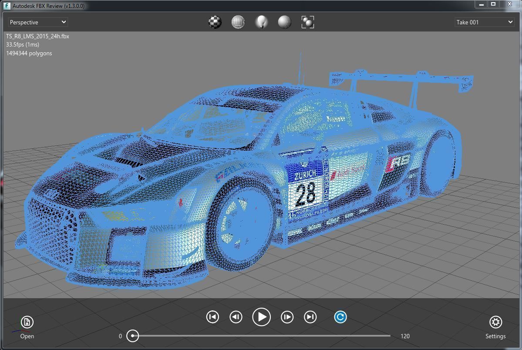
Task: Toggle the wireframe globe display icon
Action: [238, 22]
